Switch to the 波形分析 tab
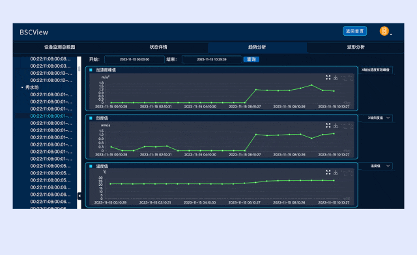Screen dimensions: 417x255 [356, 47]
